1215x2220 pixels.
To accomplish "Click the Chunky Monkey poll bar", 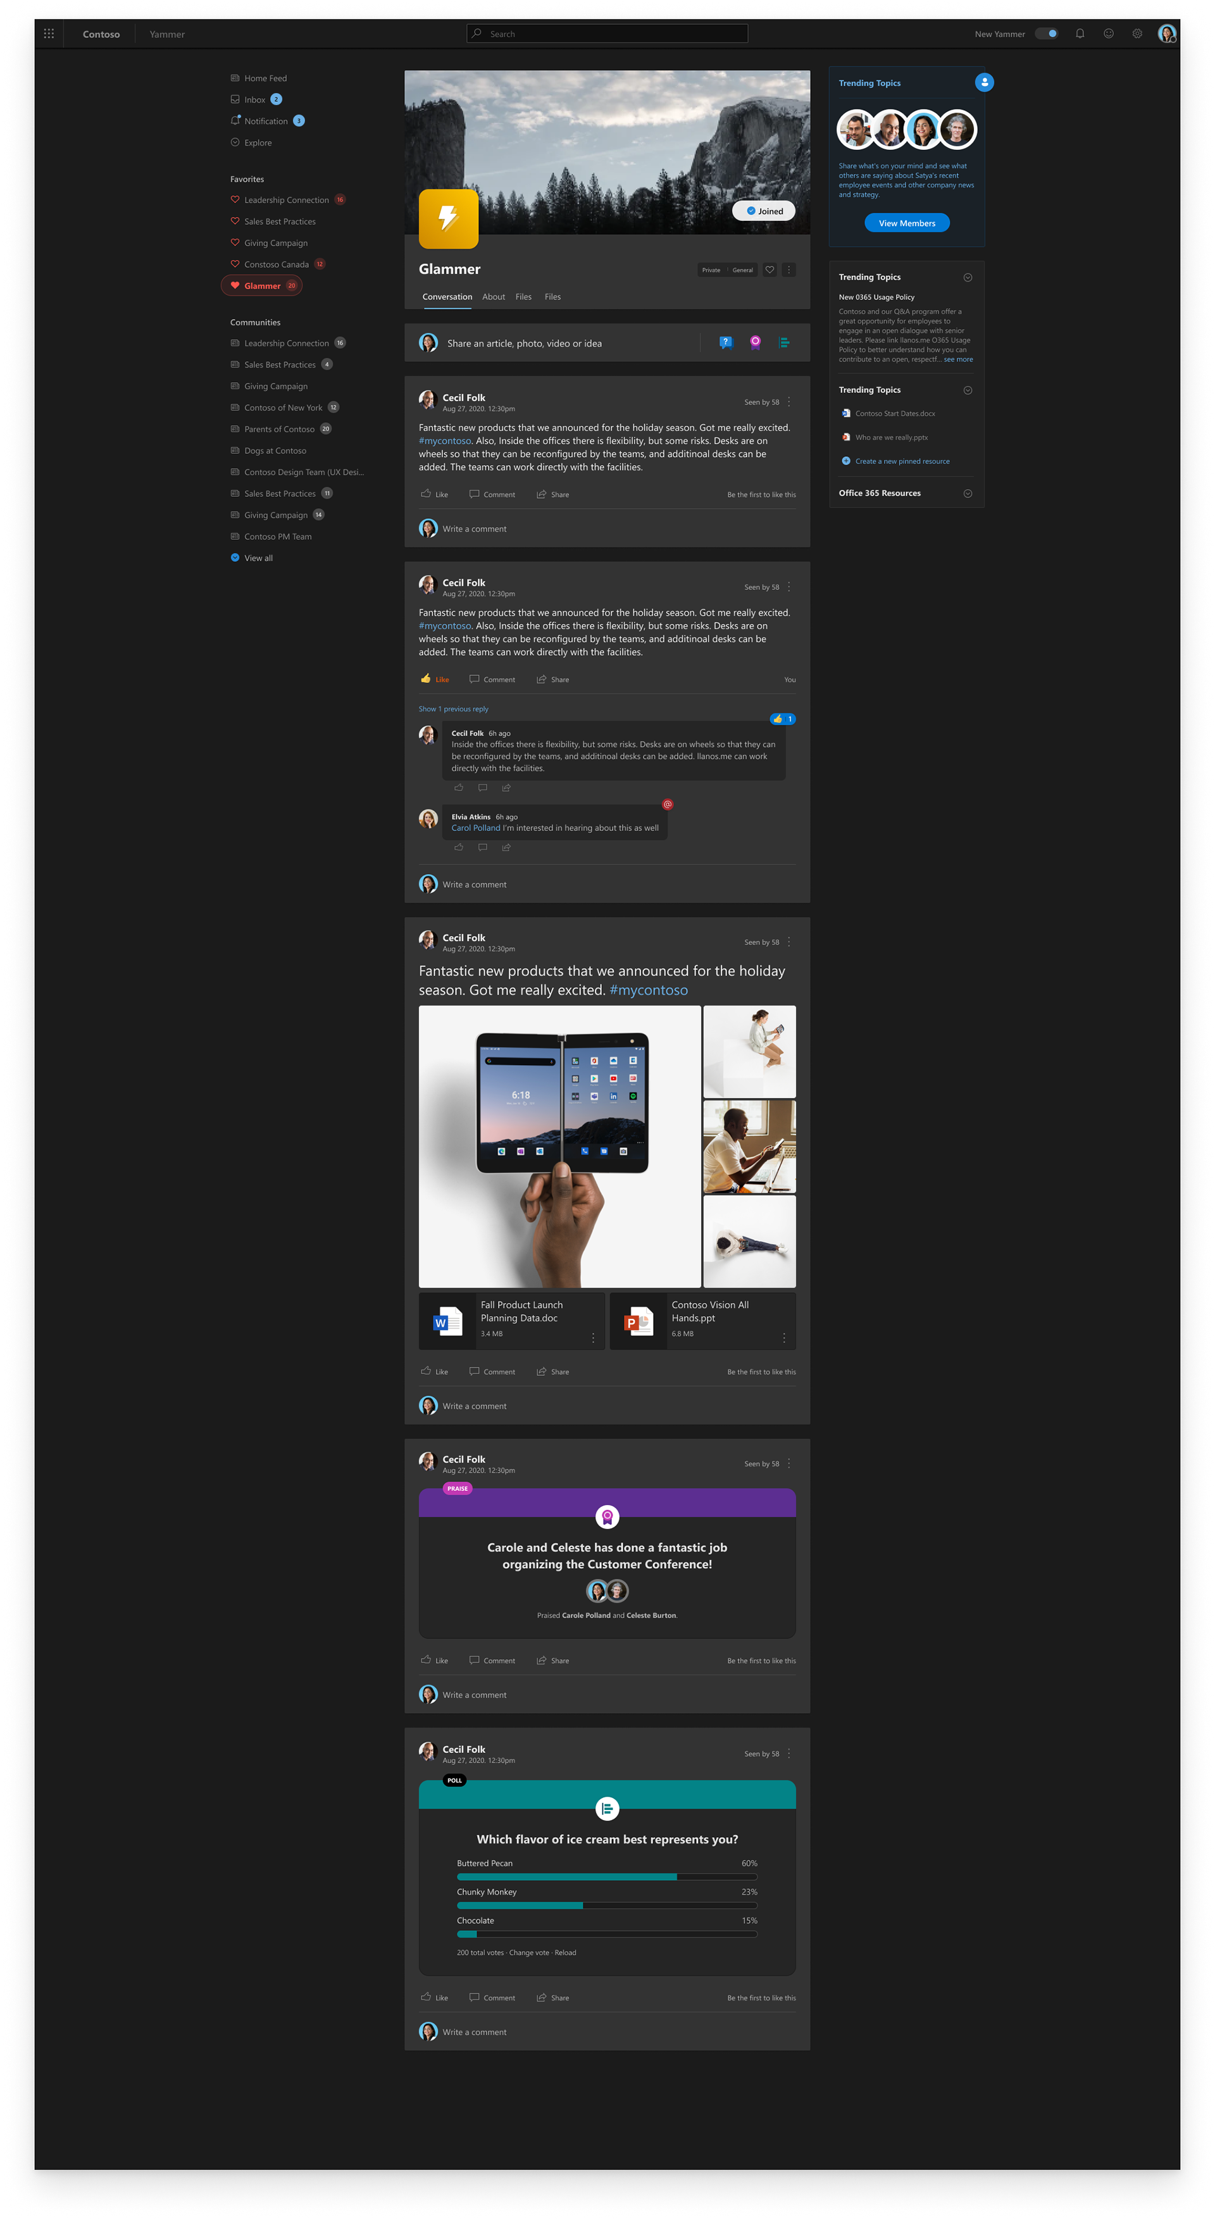I will [x=607, y=1905].
